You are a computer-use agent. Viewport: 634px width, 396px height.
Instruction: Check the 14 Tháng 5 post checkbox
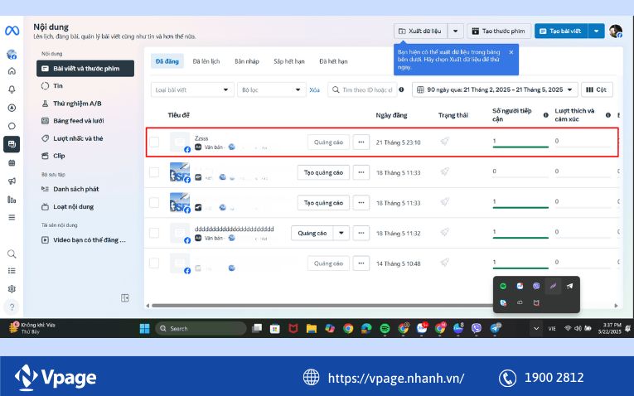pyautogui.click(x=154, y=263)
